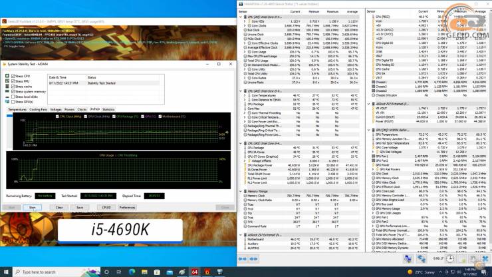Expand Core Clocks sensor row
Screen dimensions: 492x277
click(x=245, y=26)
